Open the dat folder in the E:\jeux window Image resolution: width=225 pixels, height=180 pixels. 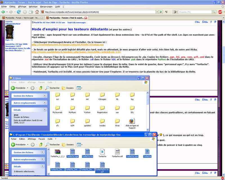click(x=72, y=96)
